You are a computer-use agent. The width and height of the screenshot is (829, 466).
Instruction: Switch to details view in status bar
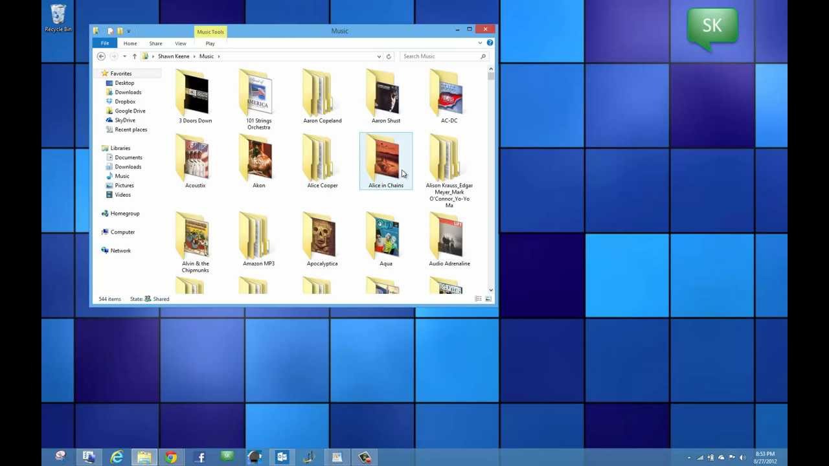click(x=479, y=299)
